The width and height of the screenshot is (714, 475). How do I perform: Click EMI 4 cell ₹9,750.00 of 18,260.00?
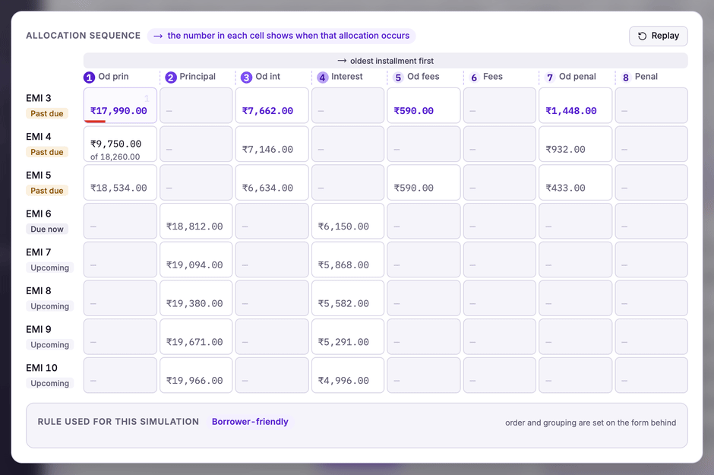(120, 144)
